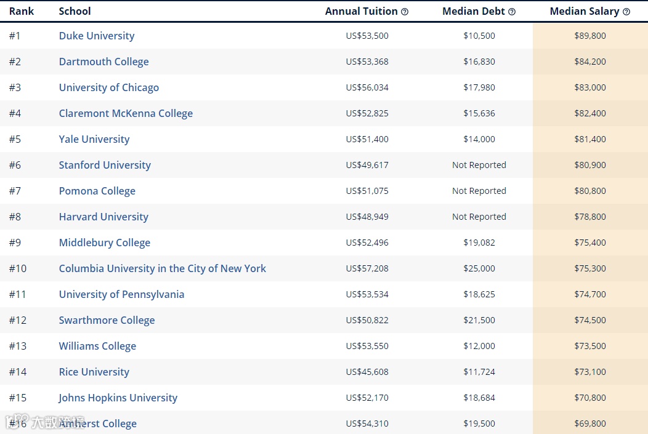Screen dimensions: 648x434
Task: Open Columbia University in the City of New York
Action: pyautogui.click(x=163, y=269)
